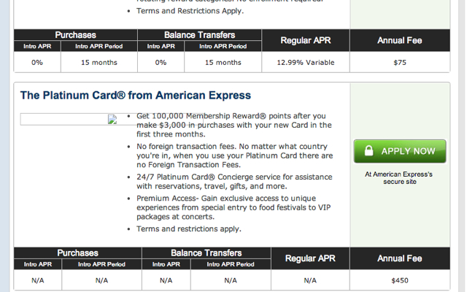
Task: Click bottom table Regular APR N/A value
Action: click(310, 280)
